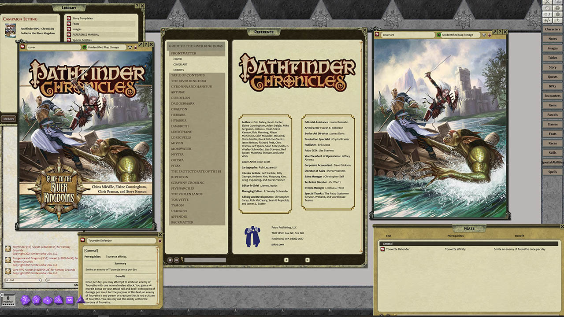Toggle the lock icon on Touvette Defender window
This screenshot has width=564, height=317.
coord(160,241)
